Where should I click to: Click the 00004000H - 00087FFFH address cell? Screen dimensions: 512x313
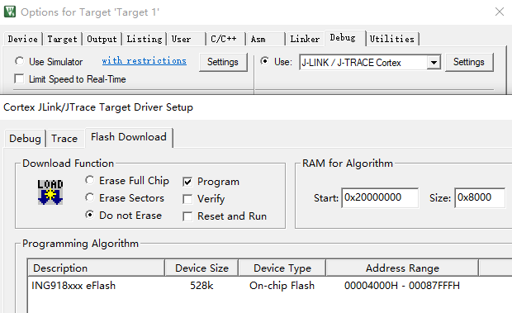tap(402, 286)
